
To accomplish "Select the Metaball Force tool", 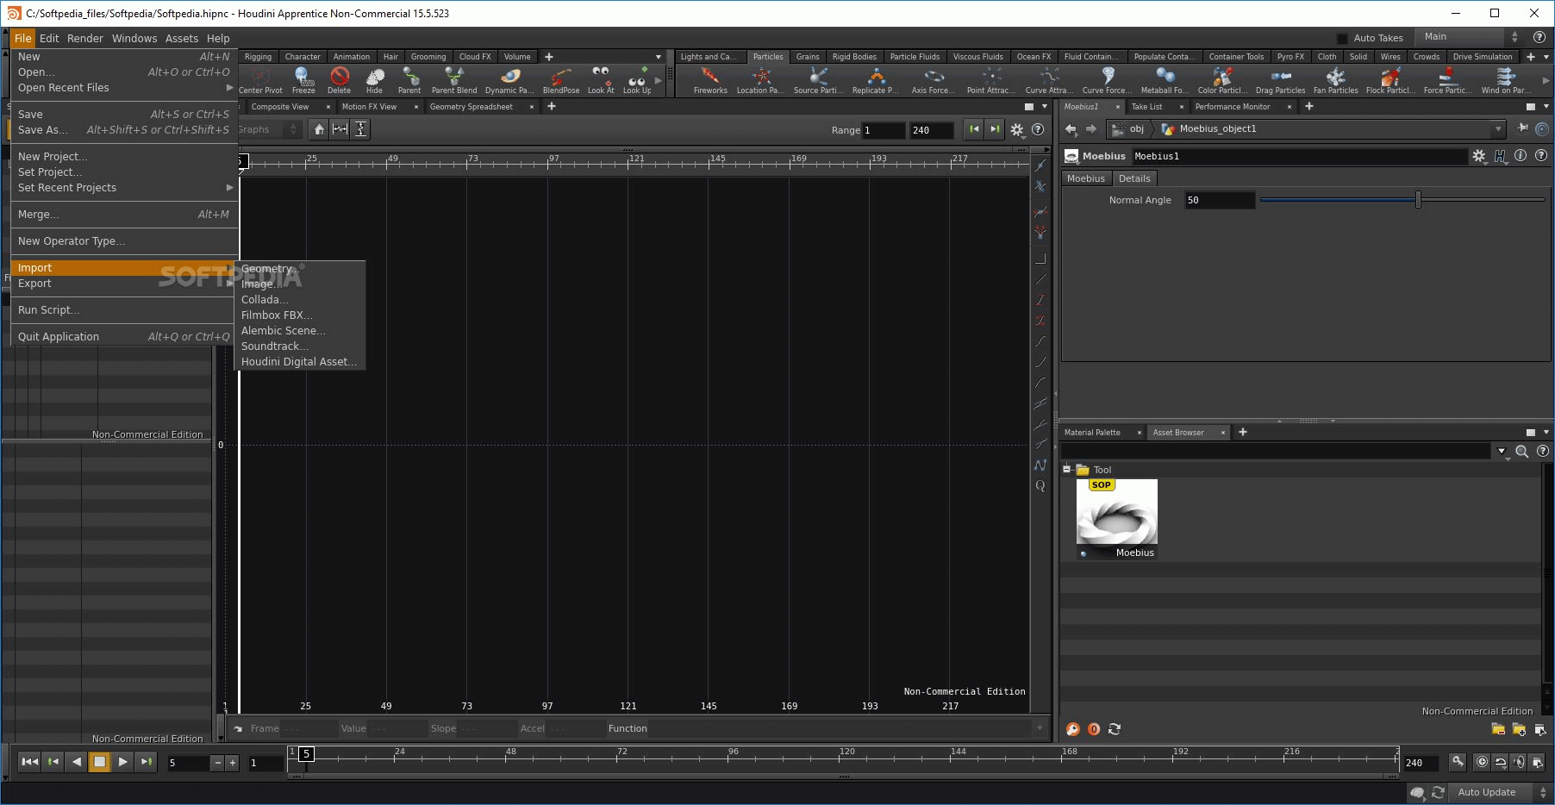I will tap(1165, 80).
